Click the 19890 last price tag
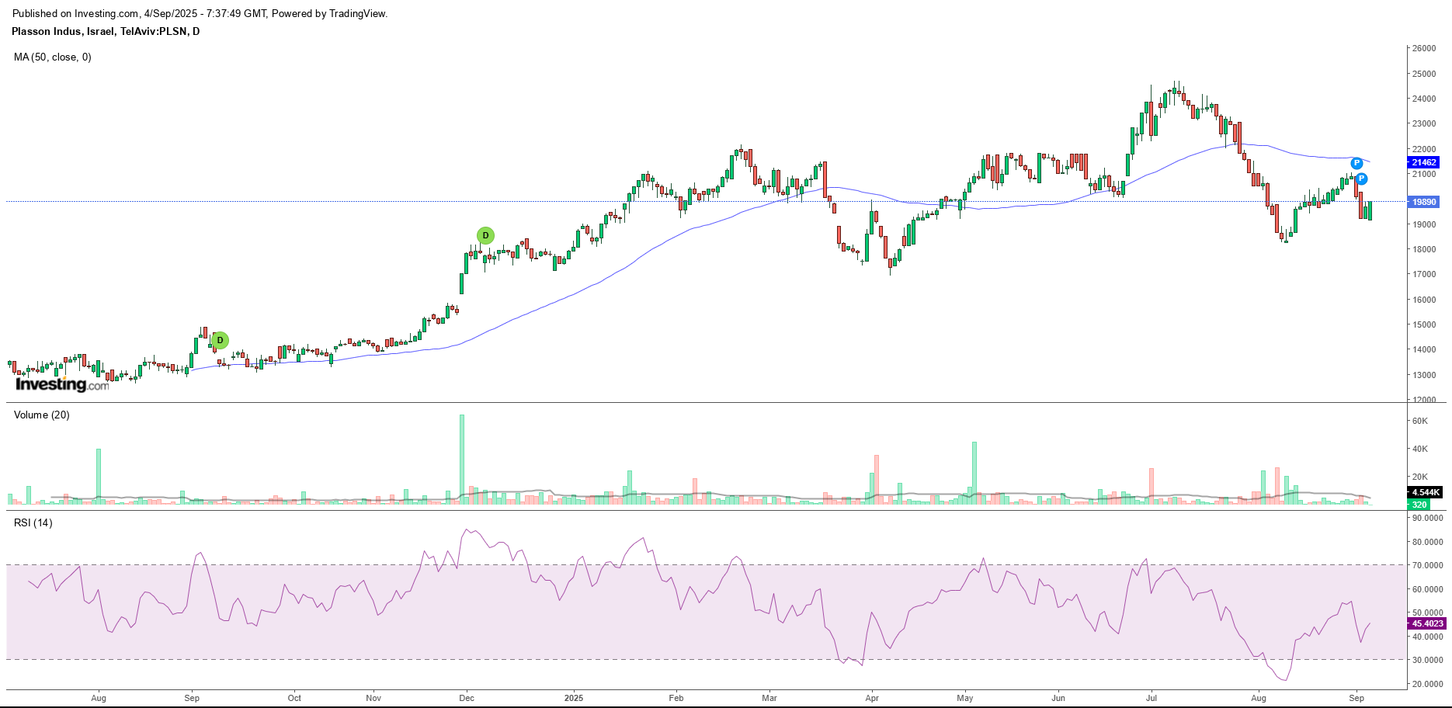The height and width of the screenshot is (708, 1452). 1424,202
